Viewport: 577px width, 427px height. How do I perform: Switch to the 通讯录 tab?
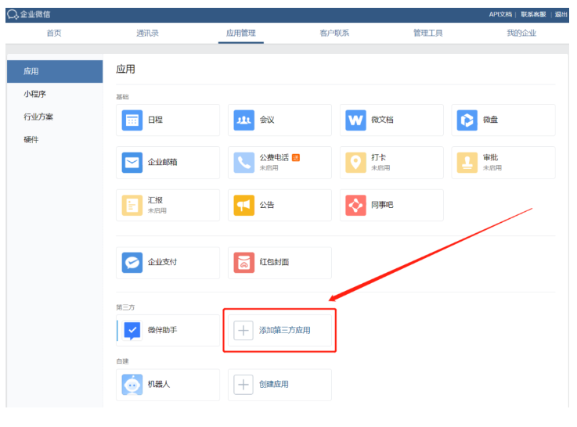tap(147, 33)
